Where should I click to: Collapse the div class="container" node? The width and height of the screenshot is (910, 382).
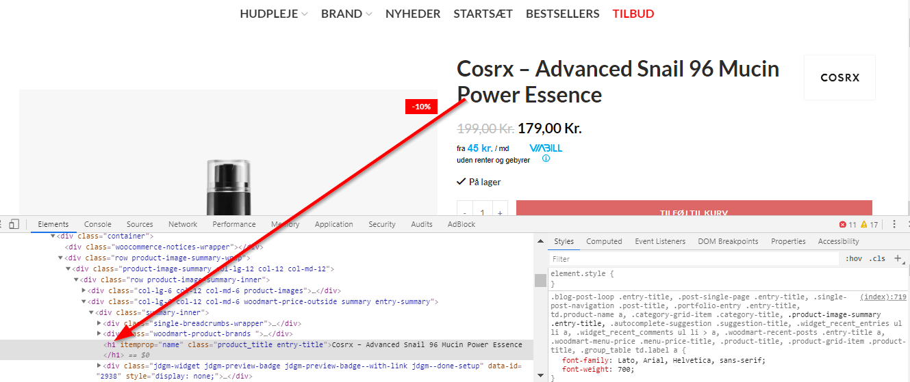pos(53,236)
